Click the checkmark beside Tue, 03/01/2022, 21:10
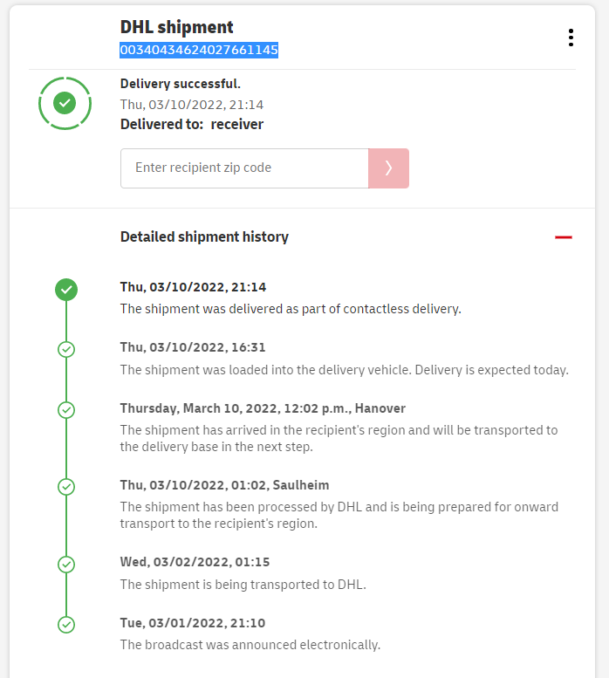 65,624
